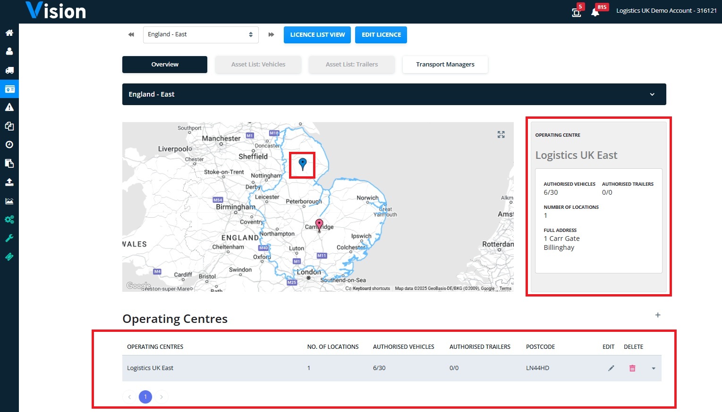Open the home icon in sidebar
This screenshot has width=722, height=412.
point(9,33)
